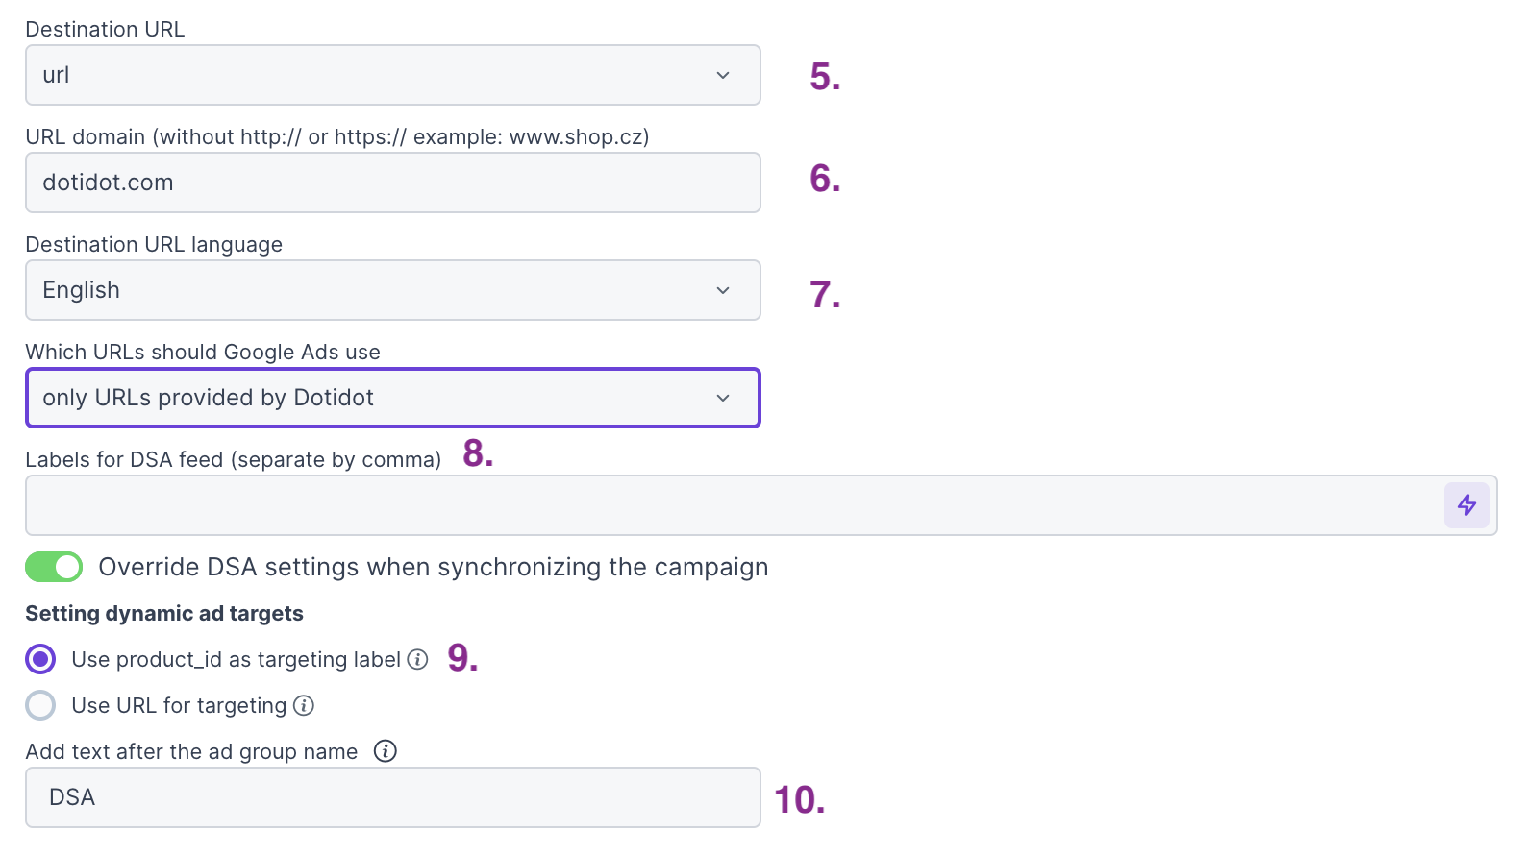Viewport: 1519px width, 855px height.
Task: Click chevron arrow in Google Ads URLs field
Action: (723, 398)
